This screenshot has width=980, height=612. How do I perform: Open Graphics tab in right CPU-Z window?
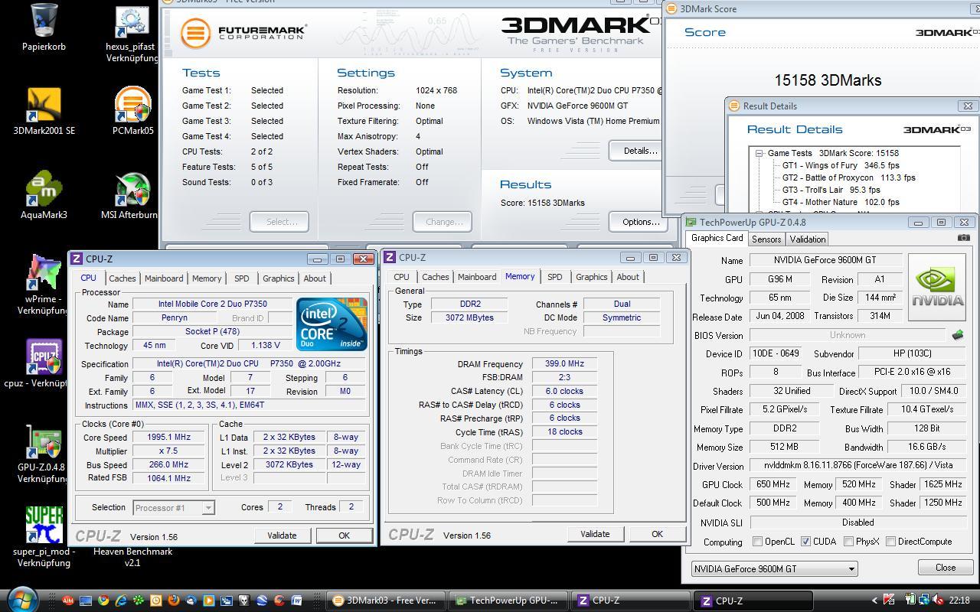(x=591, y=277)
